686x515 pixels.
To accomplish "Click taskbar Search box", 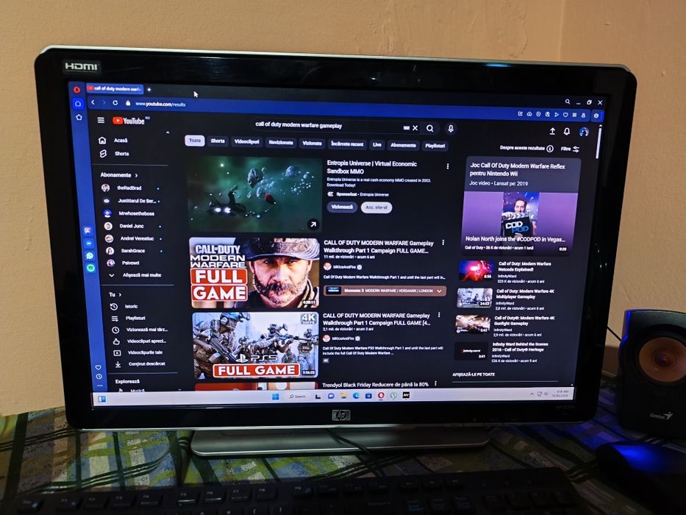I will 298,397.
